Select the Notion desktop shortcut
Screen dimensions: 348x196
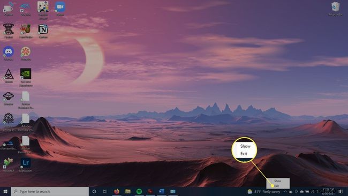[43, 31]
